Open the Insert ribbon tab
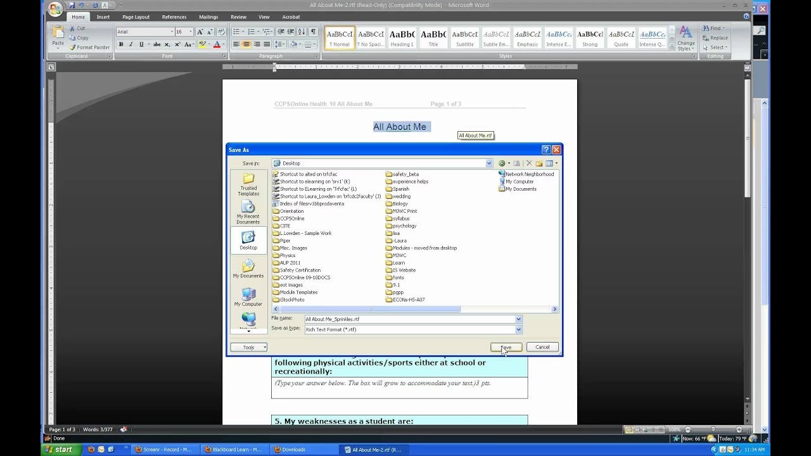811x456 pixels. tap(103, 17)
